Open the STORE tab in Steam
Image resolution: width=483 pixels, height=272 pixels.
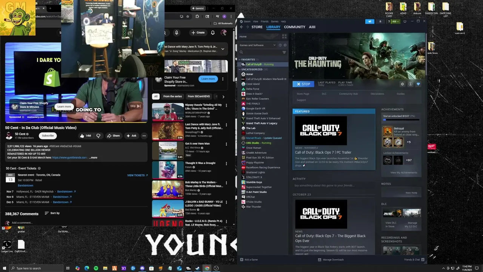(257, 27)
